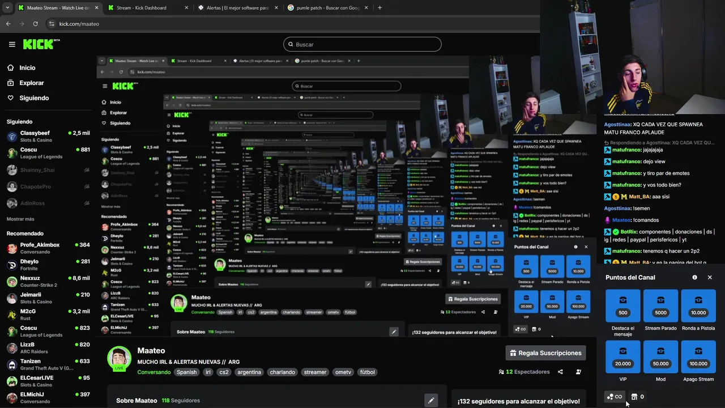Open the shop icon showing 0
Viewport: 725px width, 408px height.
[x=637, y=397]
